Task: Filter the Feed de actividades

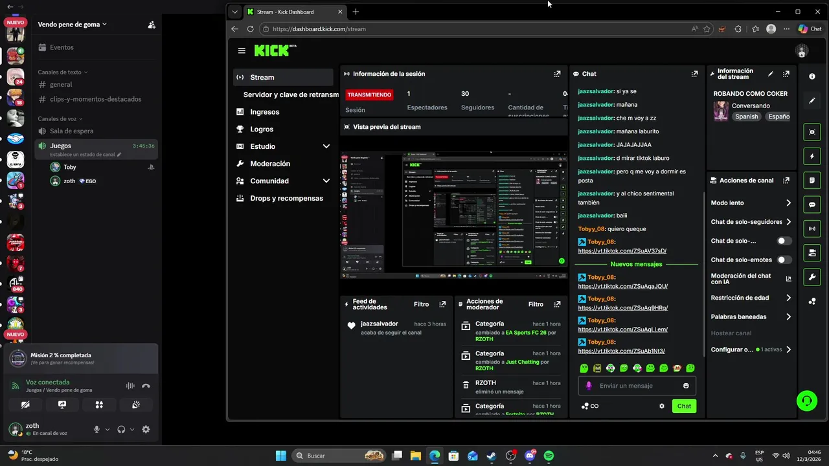Action: tap(421, 304)
